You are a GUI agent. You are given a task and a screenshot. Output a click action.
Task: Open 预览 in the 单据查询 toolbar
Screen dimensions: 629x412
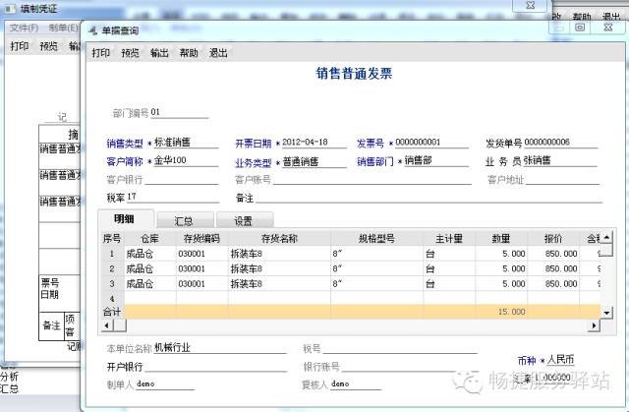click(130, 52)
